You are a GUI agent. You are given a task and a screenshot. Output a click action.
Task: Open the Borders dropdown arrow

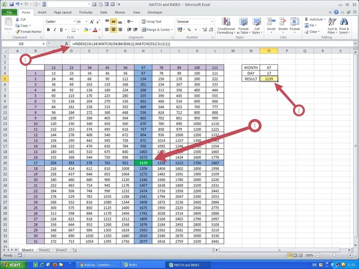pos(78,30)
